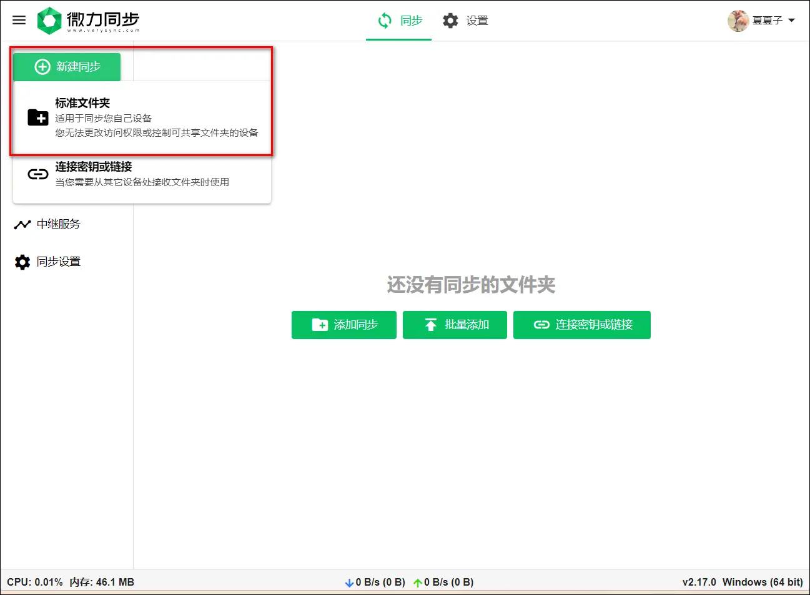
Task: Select the 中继服务 chart icon in sidebar
Action: tap(22, 224)
